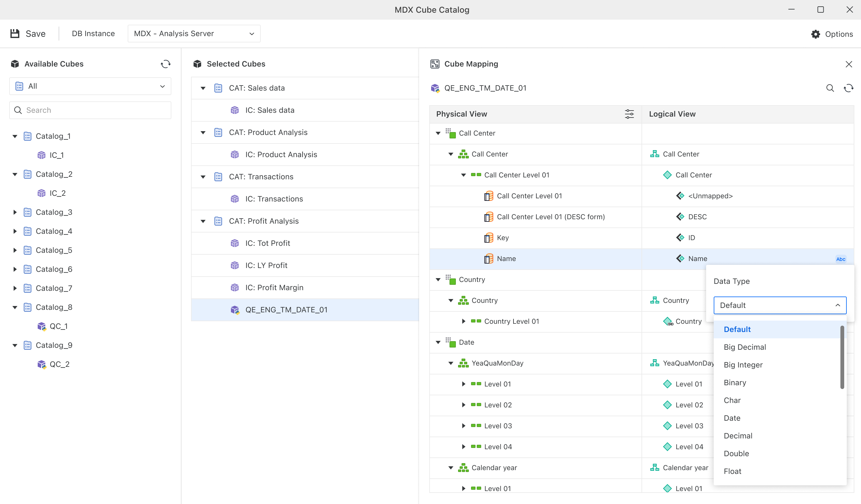
Task: Click the Abc data type badge
Action: coord(840,259)
